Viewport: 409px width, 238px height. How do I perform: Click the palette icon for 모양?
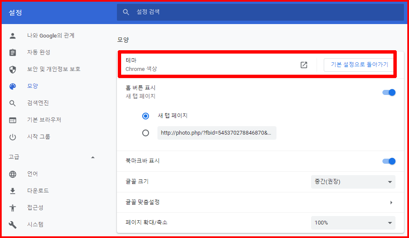click(x=13, y=86)
